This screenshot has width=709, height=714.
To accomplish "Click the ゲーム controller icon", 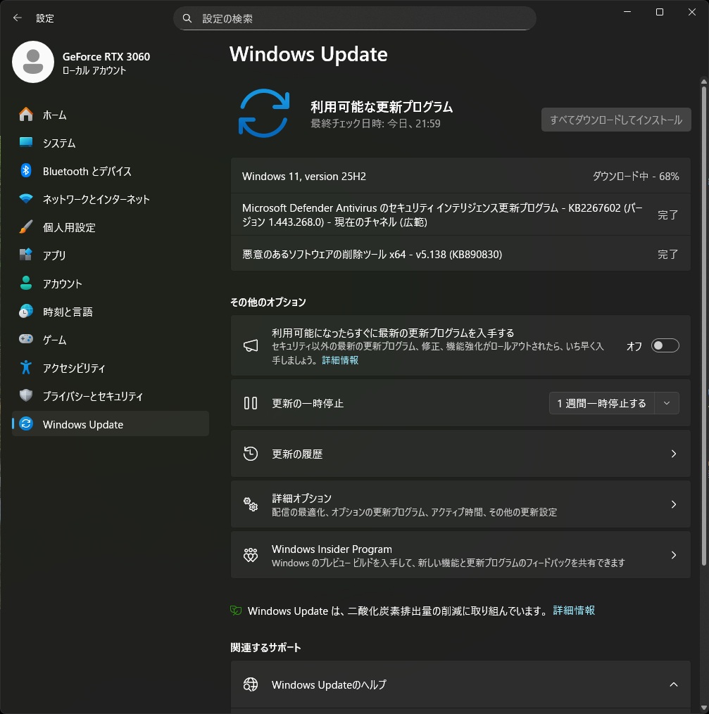I will click(x=26, y=339).
